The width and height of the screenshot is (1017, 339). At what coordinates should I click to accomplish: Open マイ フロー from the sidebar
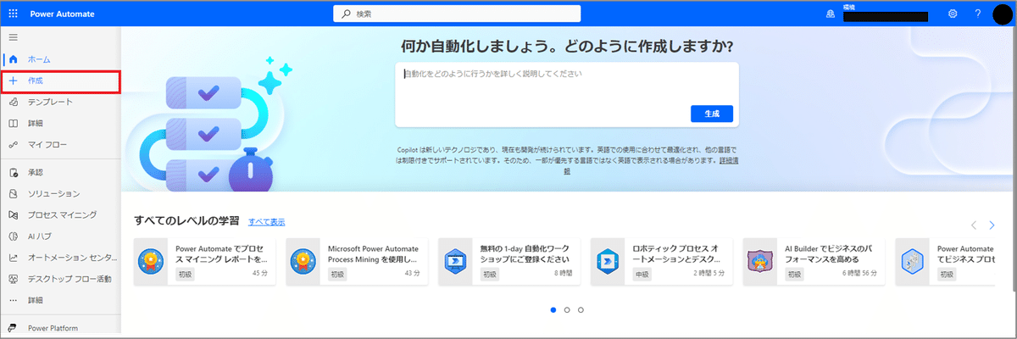47,145
